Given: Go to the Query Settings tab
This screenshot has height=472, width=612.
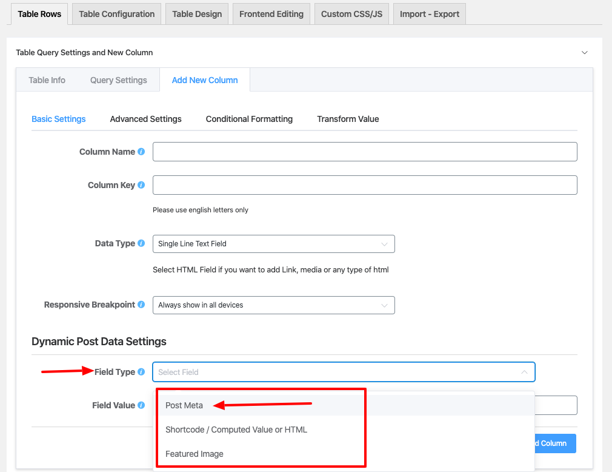Looking at the screenshot, I should pos(119,80).
